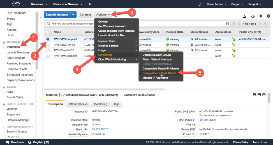This screenshot has width=273, height=145.
Task: Open the Resource Groups dropdown
Action: 68,4
